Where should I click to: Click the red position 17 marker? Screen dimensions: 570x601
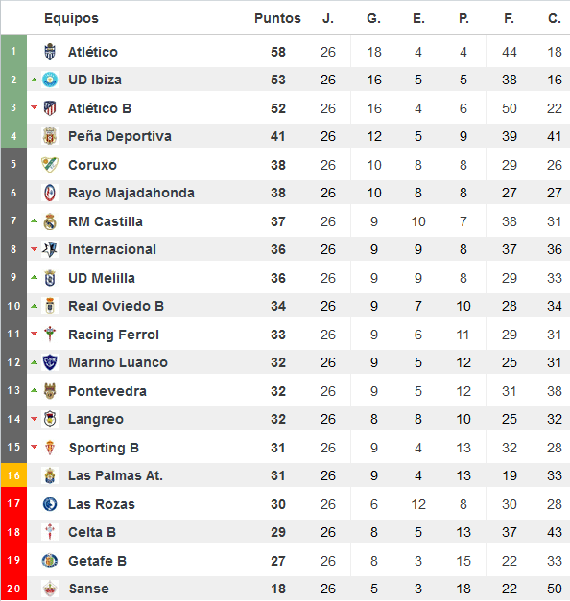tap(13, 503)
